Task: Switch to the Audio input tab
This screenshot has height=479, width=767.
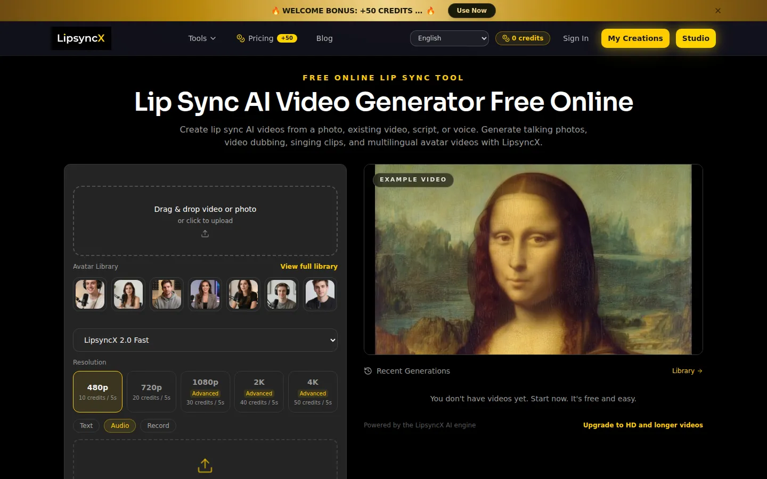Action: tap(120, 426)
